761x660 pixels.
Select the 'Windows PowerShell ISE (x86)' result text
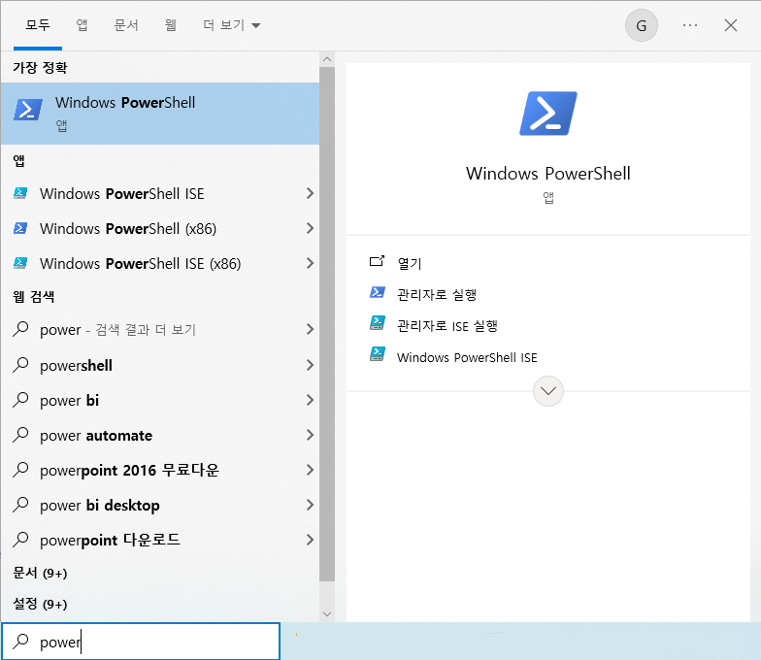(140, 264)
